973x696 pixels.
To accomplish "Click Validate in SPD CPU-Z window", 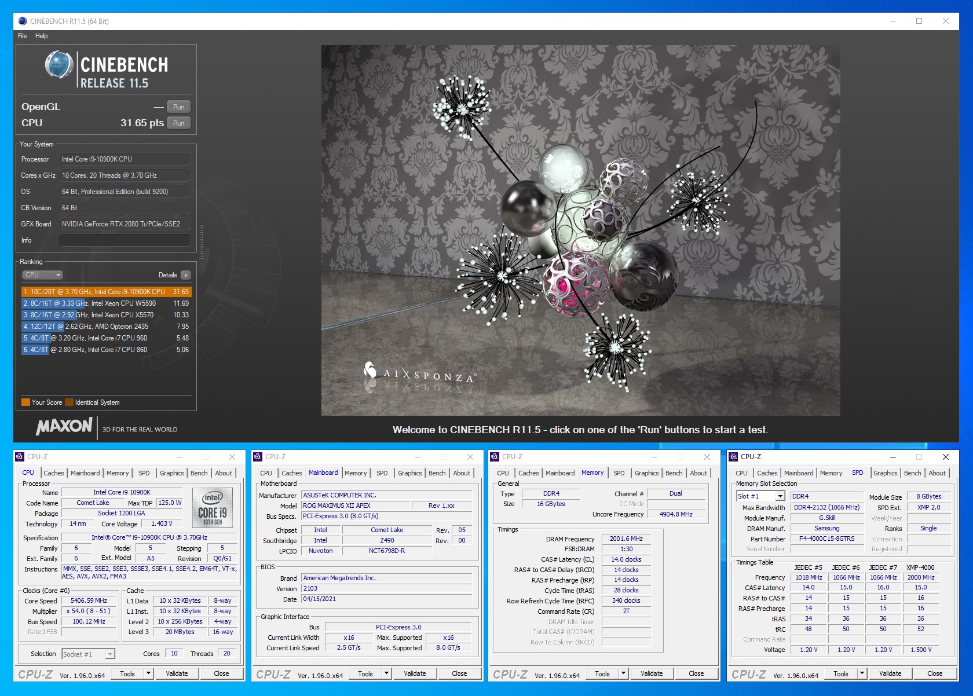I will (890, 673).
